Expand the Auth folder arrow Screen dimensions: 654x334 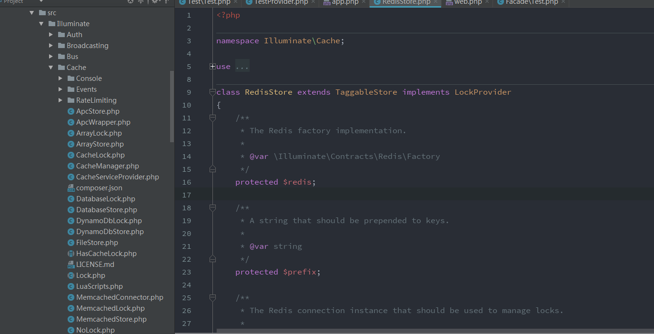(x=51, y=35)
